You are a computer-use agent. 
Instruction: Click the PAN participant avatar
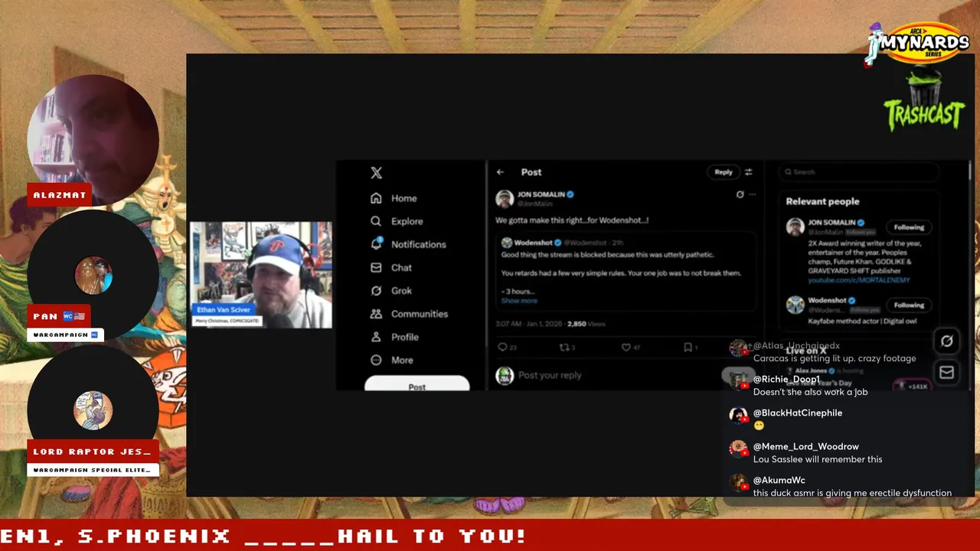pyautogui.click(x=93, y=275)
